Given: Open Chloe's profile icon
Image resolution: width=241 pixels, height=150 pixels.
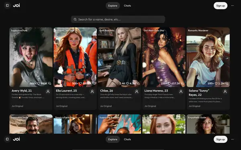Looking at the screenshot, I should pos(137,92).
